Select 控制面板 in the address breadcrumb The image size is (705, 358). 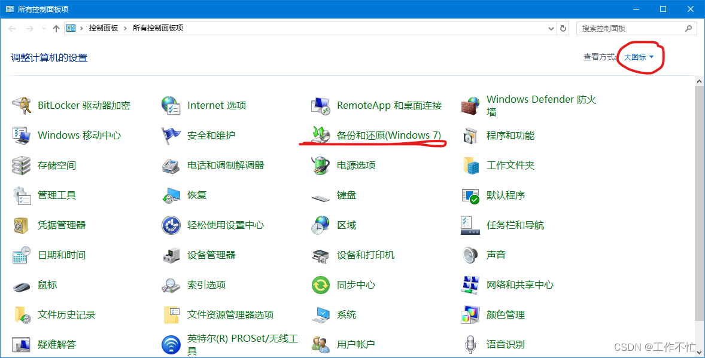tap(103, 28)
